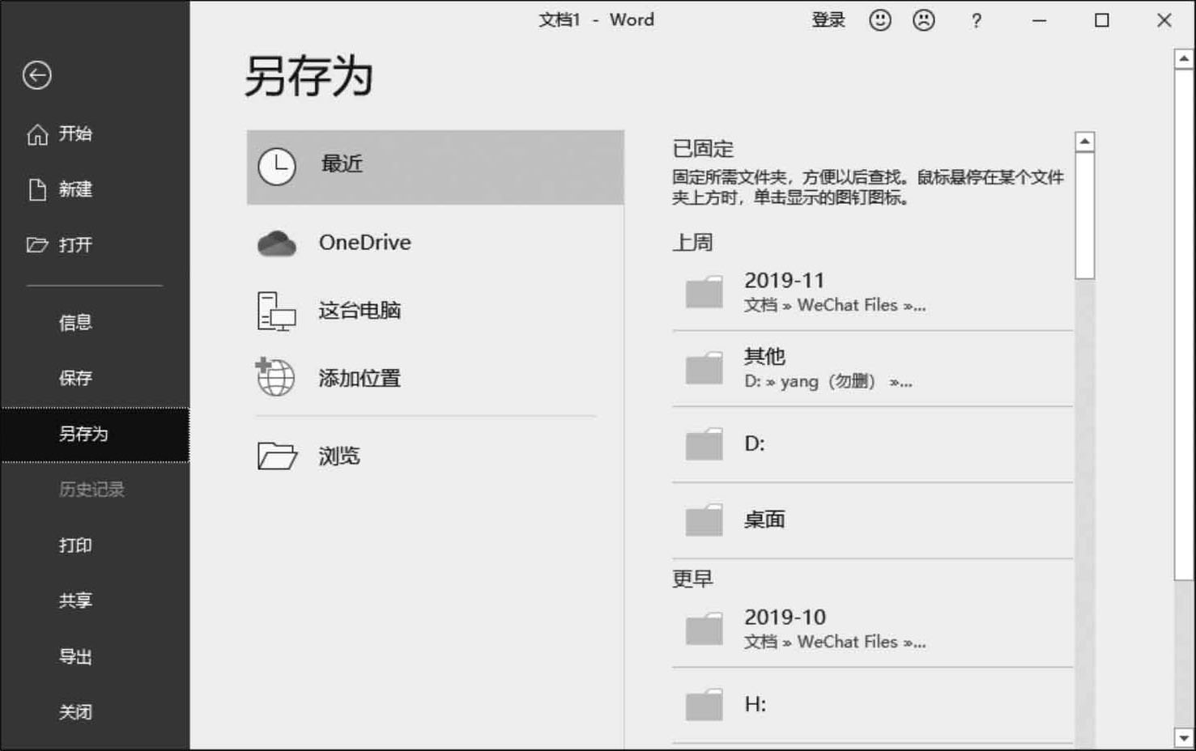Screen dimensions: 1196x751
Task: Click the clock icon for 最近
Action: click(277, 167)
